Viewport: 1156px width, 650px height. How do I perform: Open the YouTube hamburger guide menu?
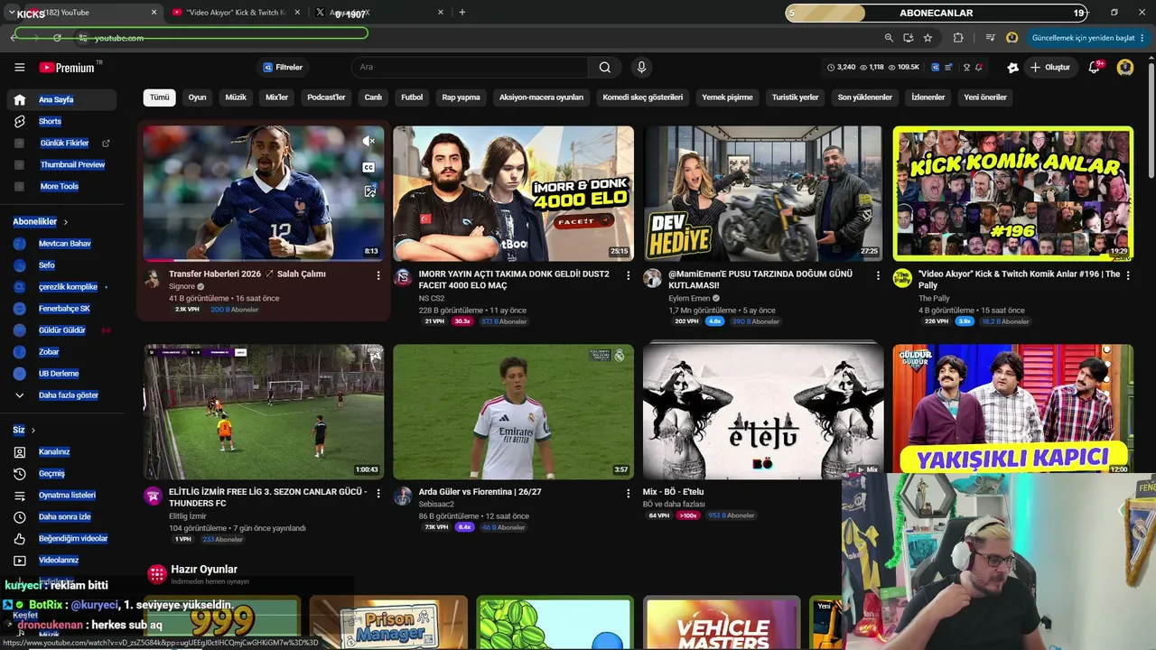click(19, 67)
